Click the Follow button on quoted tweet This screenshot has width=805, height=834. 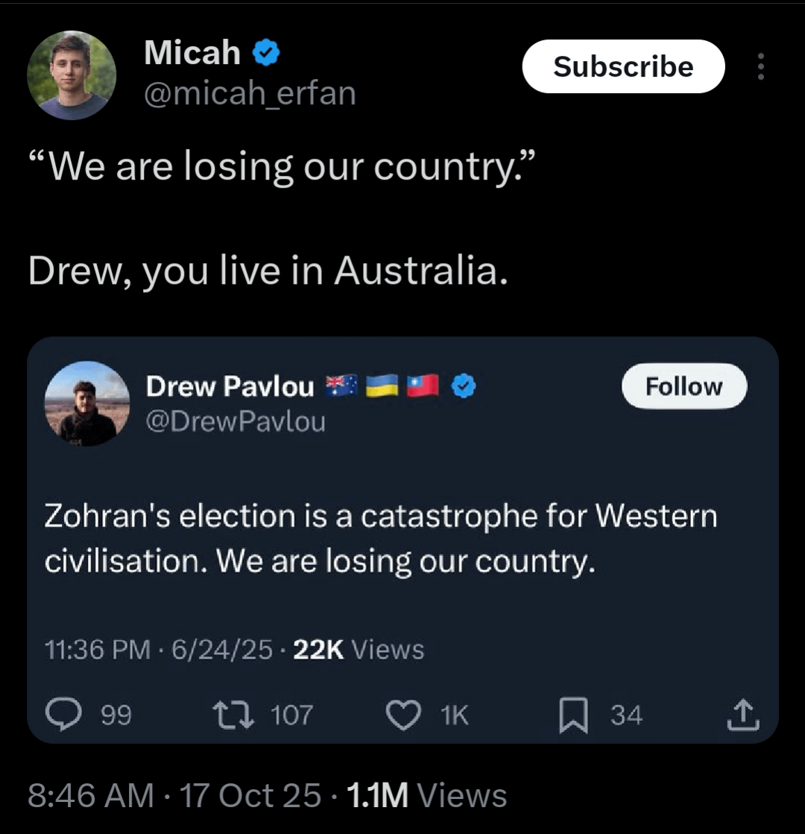pos(684,386)
